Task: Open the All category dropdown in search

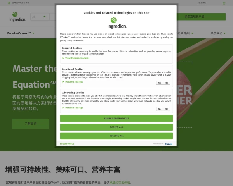Action: point(40,17)
